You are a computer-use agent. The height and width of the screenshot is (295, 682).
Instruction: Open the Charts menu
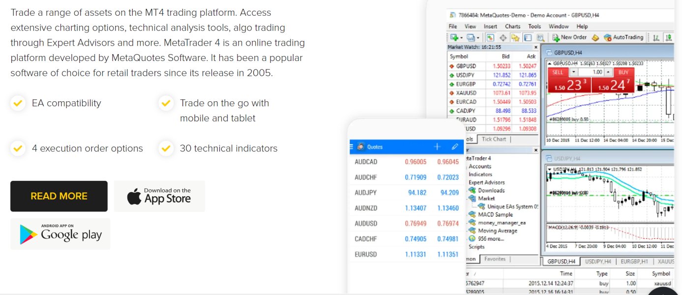tap(512, 27)
